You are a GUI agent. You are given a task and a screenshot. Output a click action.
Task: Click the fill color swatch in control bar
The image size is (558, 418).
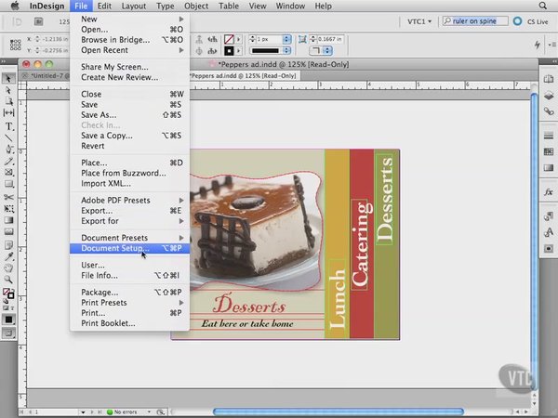click(x=228, y=39)
